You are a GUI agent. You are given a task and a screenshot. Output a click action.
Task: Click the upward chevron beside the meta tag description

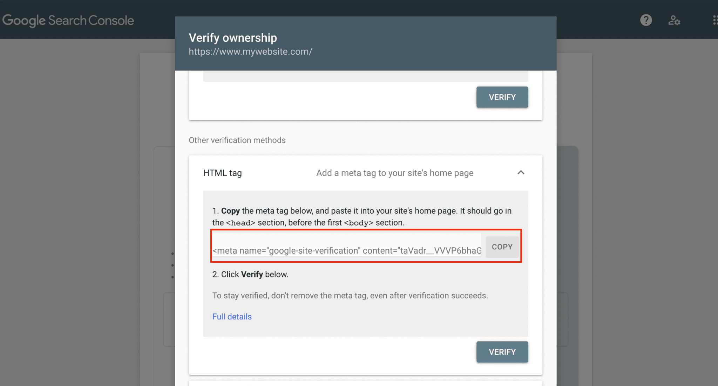[521, 172]
